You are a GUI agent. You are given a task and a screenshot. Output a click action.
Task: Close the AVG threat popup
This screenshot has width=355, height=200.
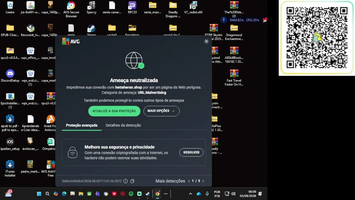pos(206,41)
